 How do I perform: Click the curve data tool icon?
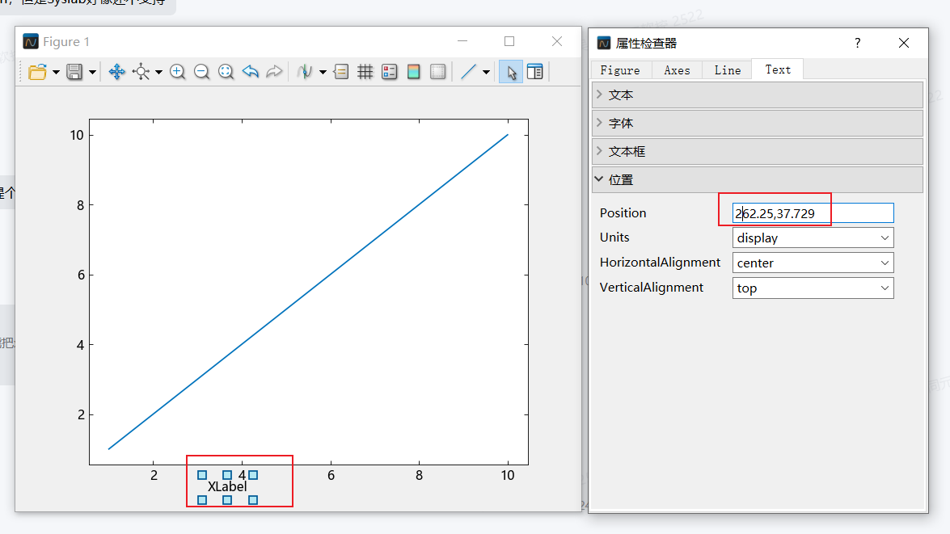(305, 72)
